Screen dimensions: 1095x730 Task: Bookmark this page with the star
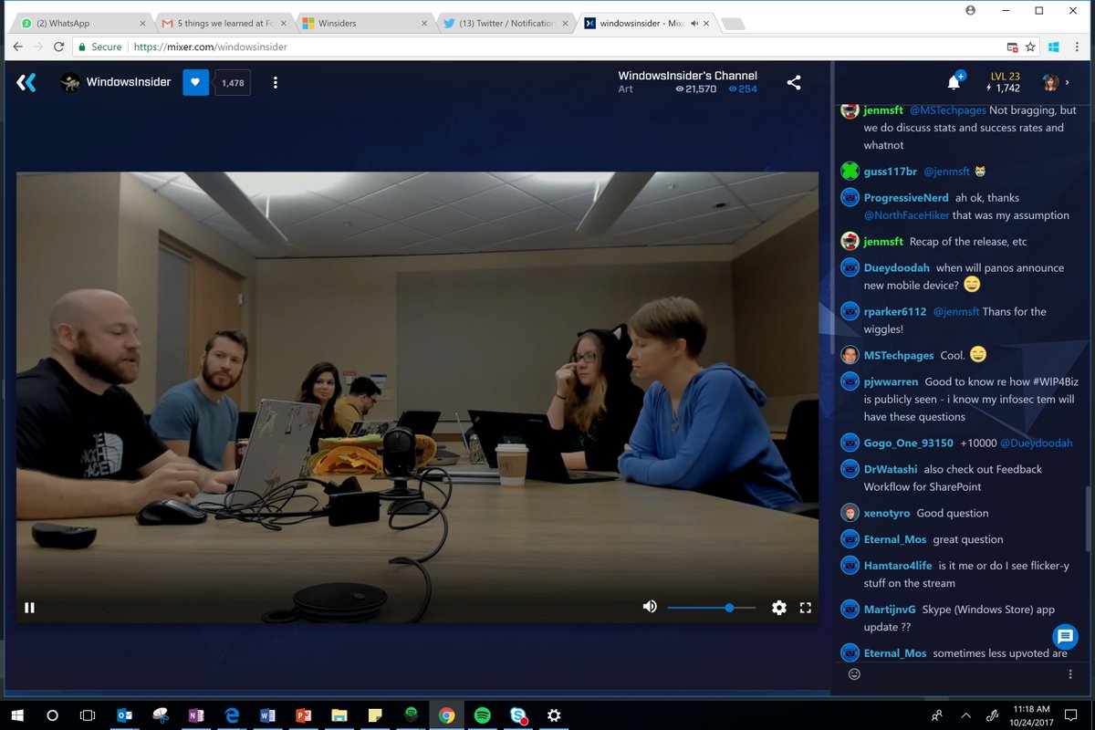[x=1031, y=47]
